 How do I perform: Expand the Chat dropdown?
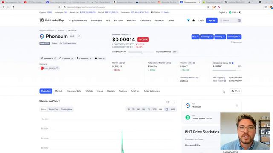(x=99, y=59)
